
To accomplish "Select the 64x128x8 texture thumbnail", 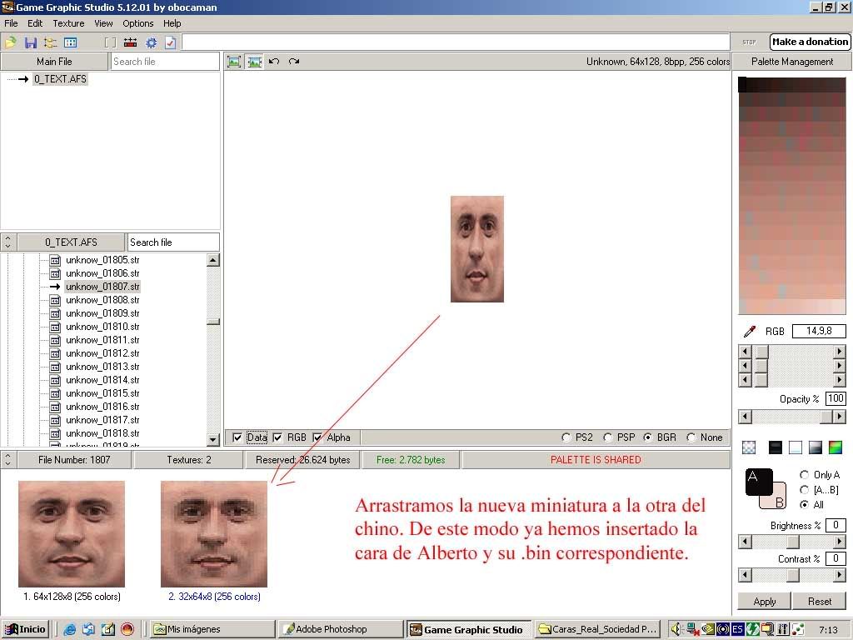I will pyautogui.click(x=72, y=534).
